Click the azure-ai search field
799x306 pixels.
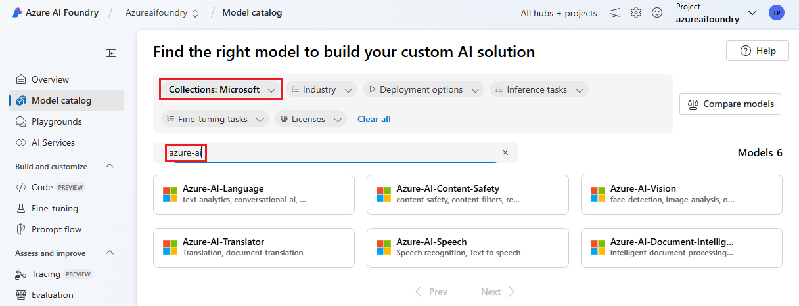329,152
